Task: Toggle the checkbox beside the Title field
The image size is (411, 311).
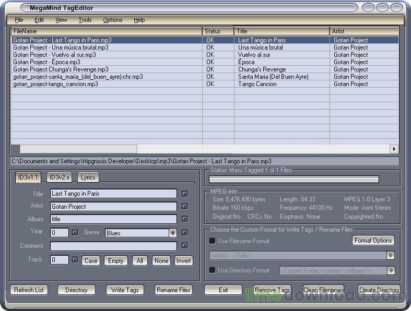Action: 184,194
